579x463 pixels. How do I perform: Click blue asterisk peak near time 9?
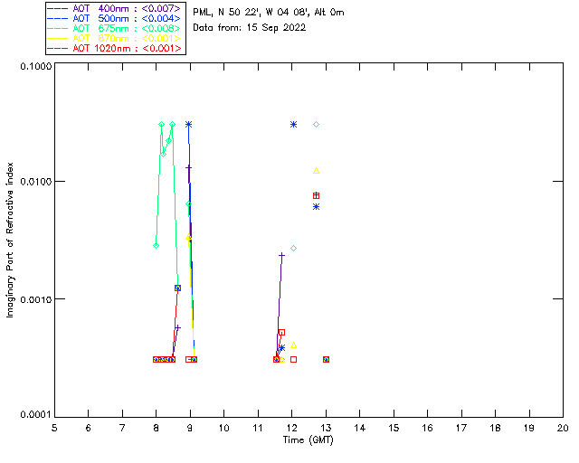(x=189, y=125)
